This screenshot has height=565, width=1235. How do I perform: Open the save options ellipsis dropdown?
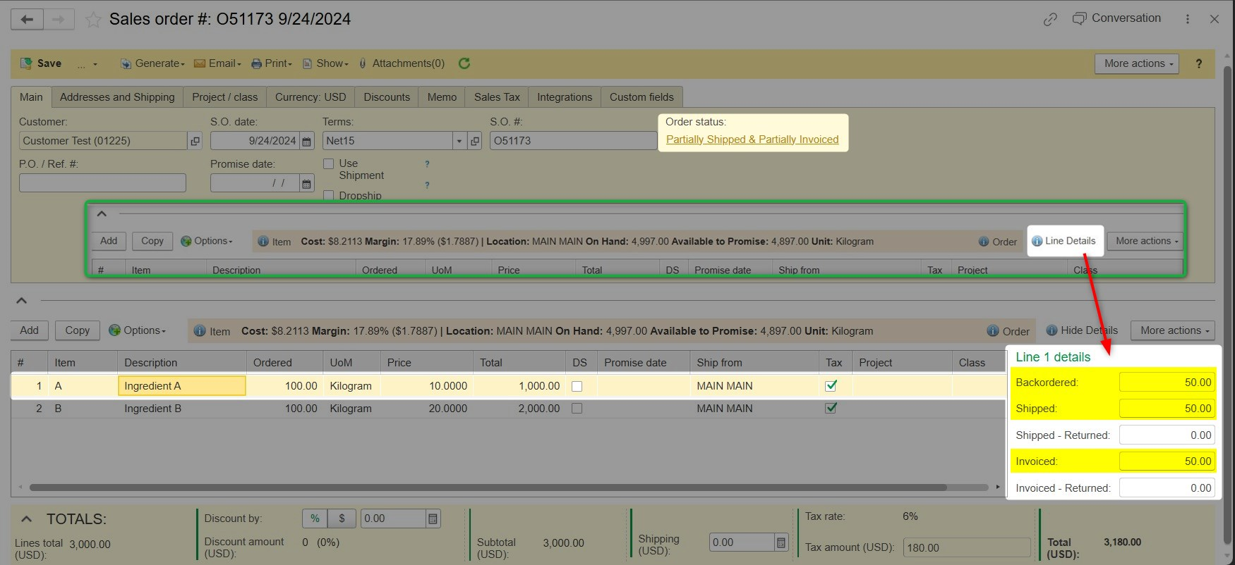click(87, 64)
